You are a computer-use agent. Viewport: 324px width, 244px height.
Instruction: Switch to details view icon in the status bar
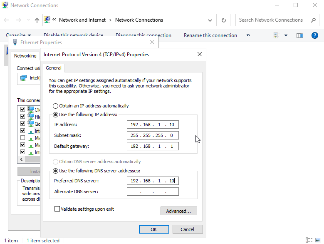(309, 240)
